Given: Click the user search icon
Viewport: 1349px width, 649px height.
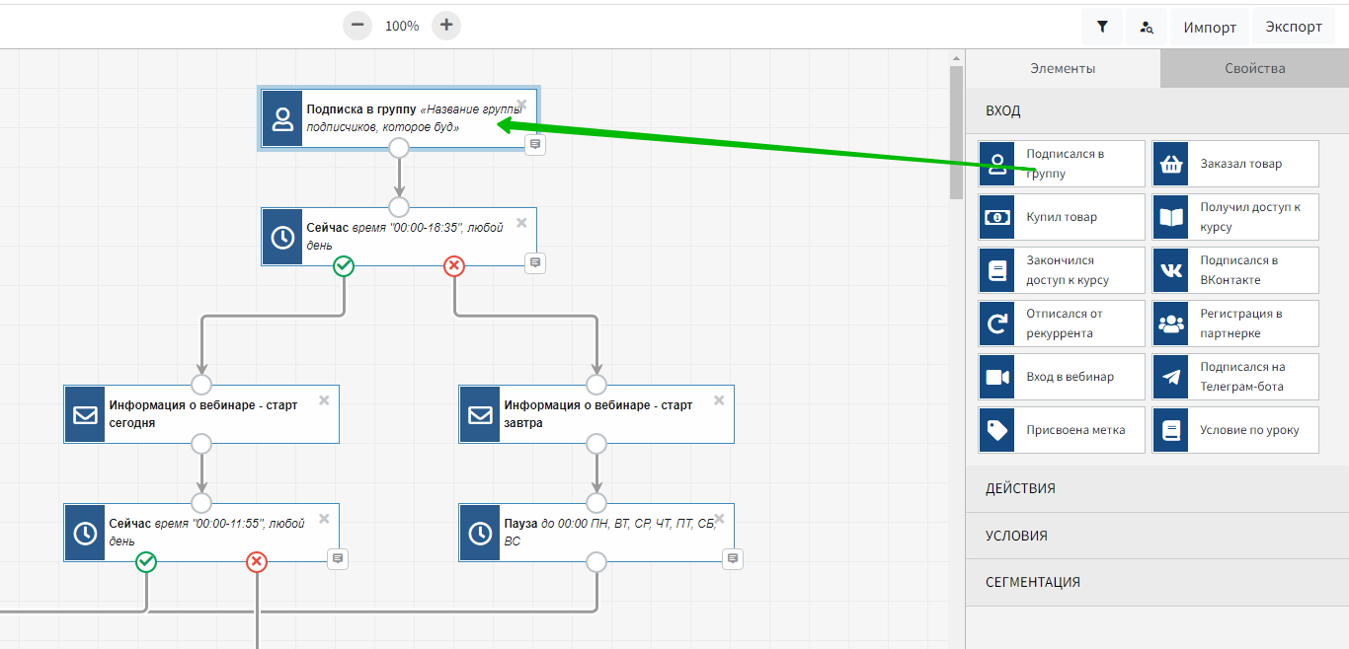Looking at the screenshot, I should (x=1147, y=27).
